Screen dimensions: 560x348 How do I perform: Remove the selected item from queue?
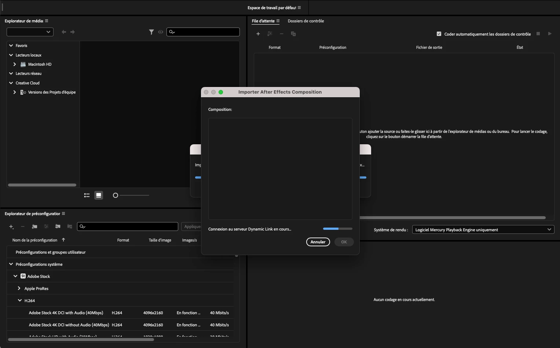(x=282, y=34)
